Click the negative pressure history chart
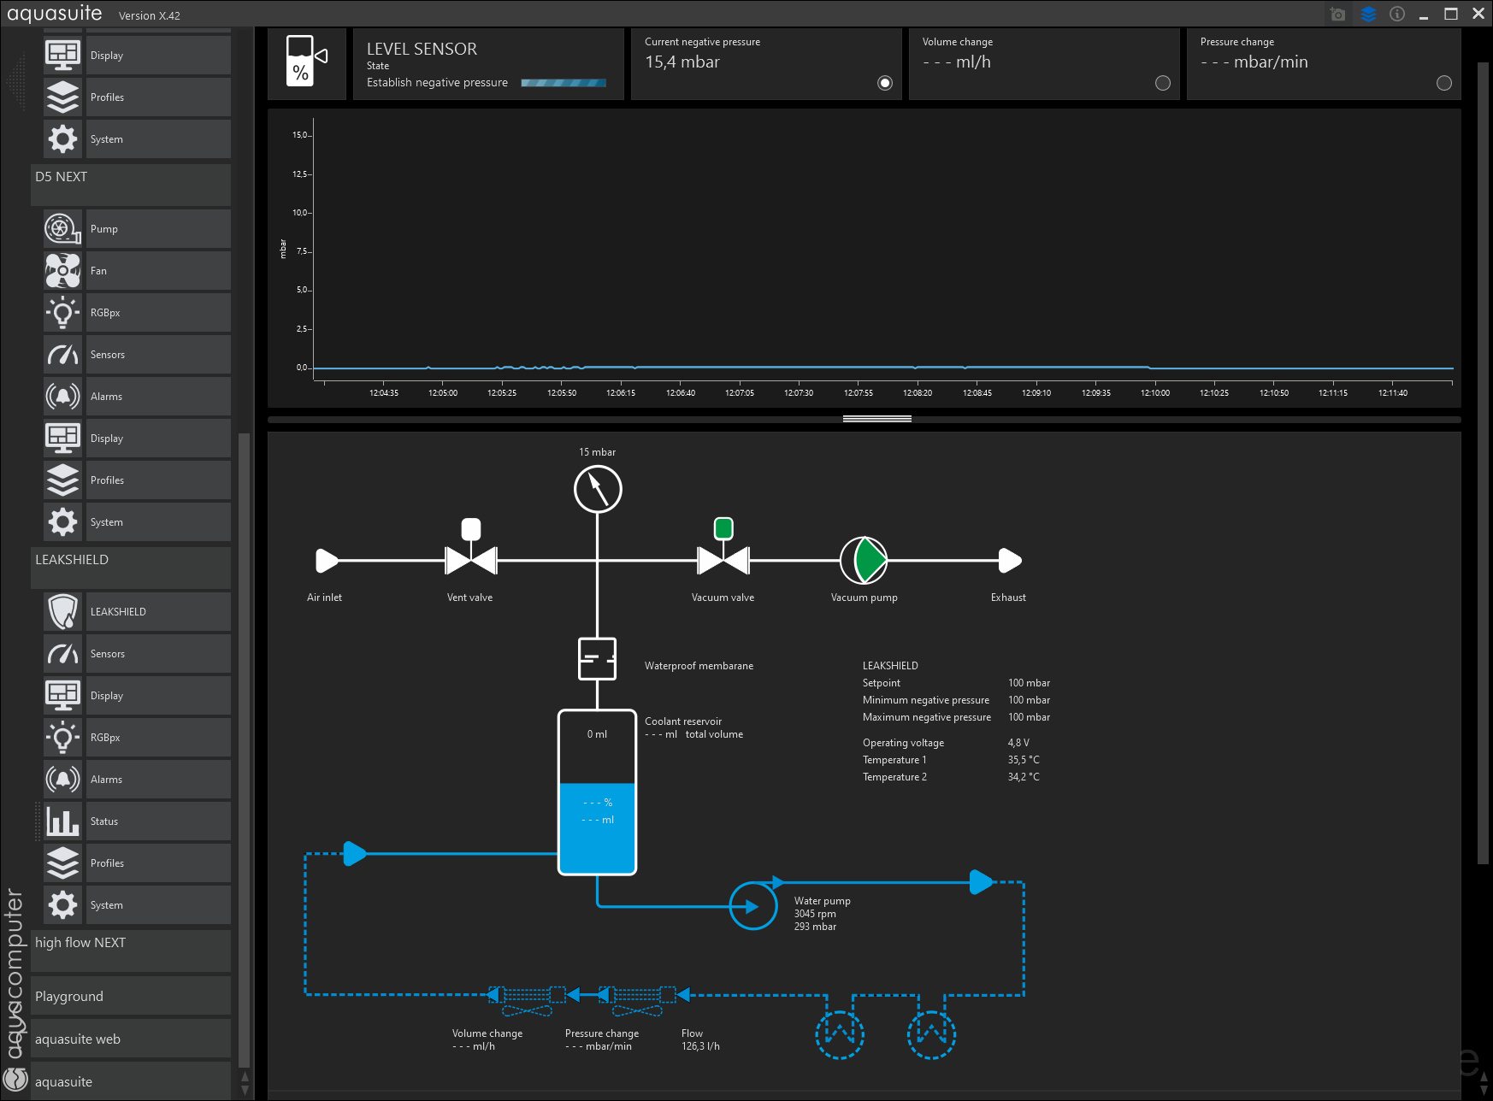The height and width of the screenshot is (1101, 1493). click(x=865, y=258)
